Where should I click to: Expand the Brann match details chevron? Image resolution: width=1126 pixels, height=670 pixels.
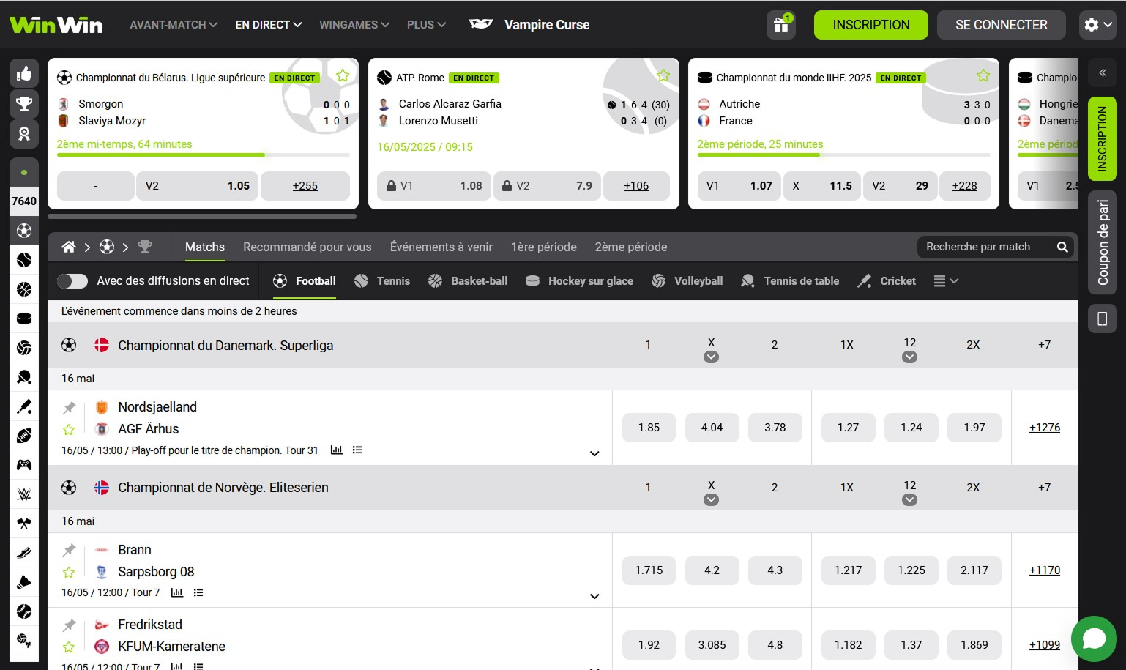[594, 596]
